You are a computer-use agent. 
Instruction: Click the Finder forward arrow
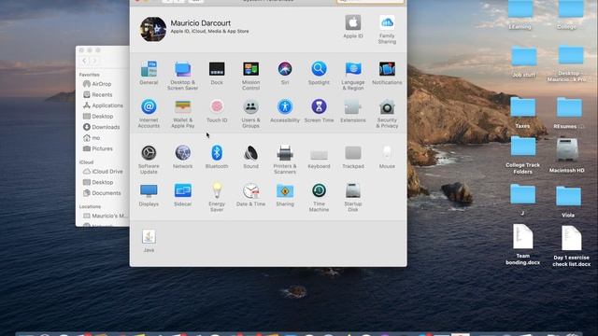[x=94, y=61]
